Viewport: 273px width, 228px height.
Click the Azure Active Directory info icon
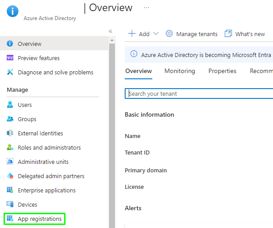(x=12, y=11)
